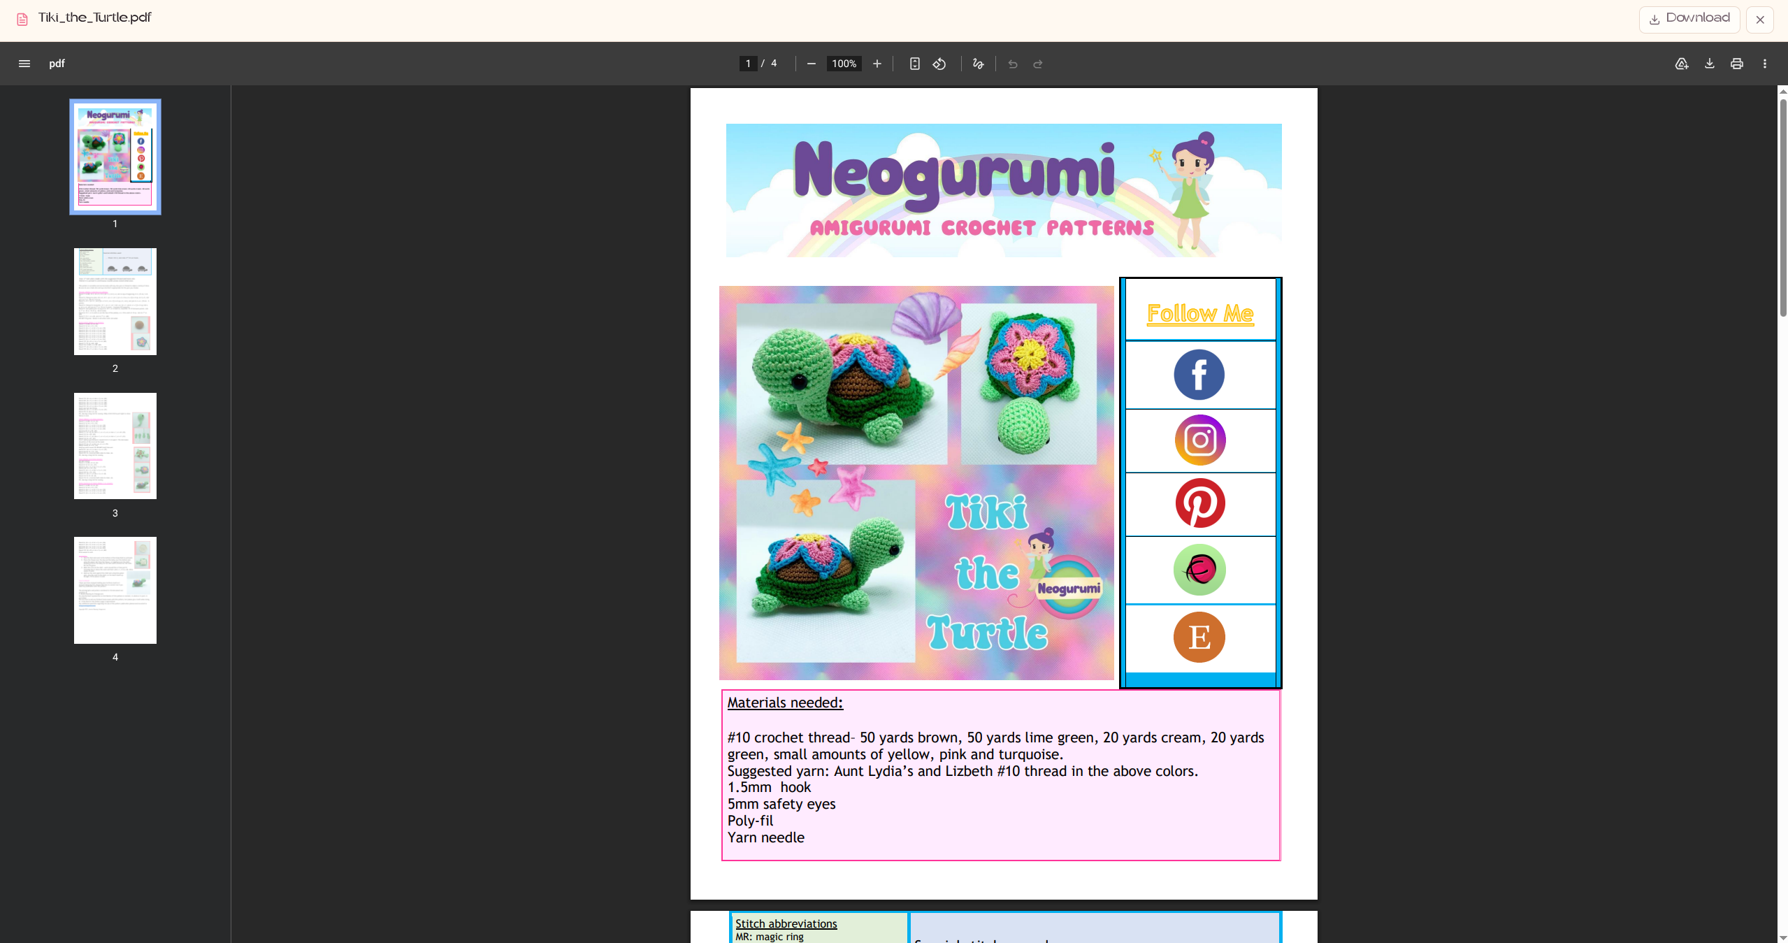Open the Pinterest icon link

point(1200,503)
